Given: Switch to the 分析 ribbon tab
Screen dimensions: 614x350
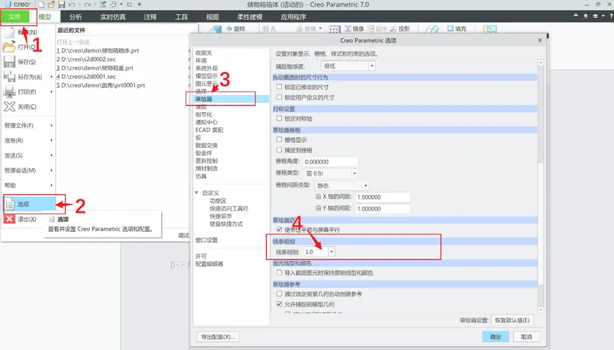Looking at the screenshot, I should point(75,17).
